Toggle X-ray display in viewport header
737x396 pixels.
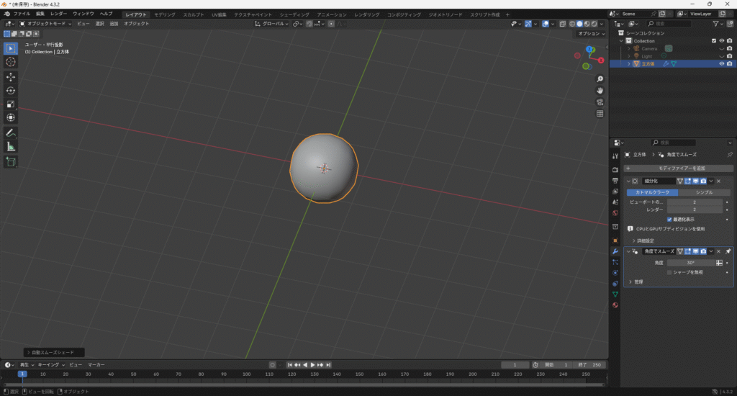click(562, 24)
